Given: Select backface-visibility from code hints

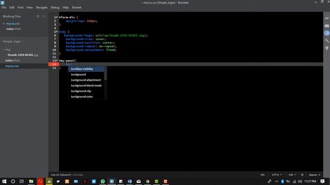Looking at the screenshot, I should 86,69.
